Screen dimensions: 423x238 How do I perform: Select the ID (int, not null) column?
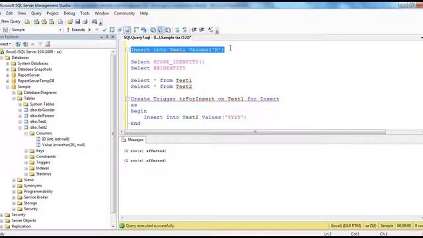tap(56, 139)
